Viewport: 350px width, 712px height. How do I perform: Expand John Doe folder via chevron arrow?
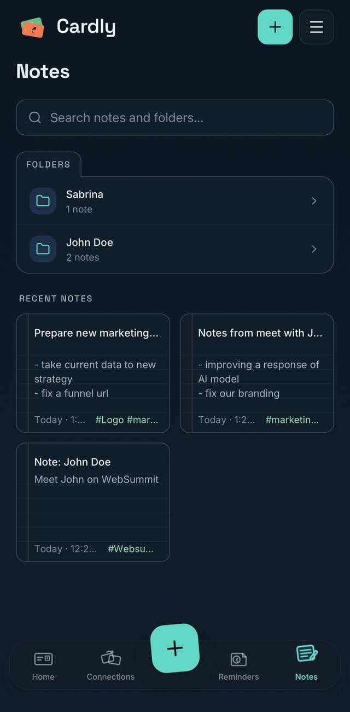pos(314,249)
